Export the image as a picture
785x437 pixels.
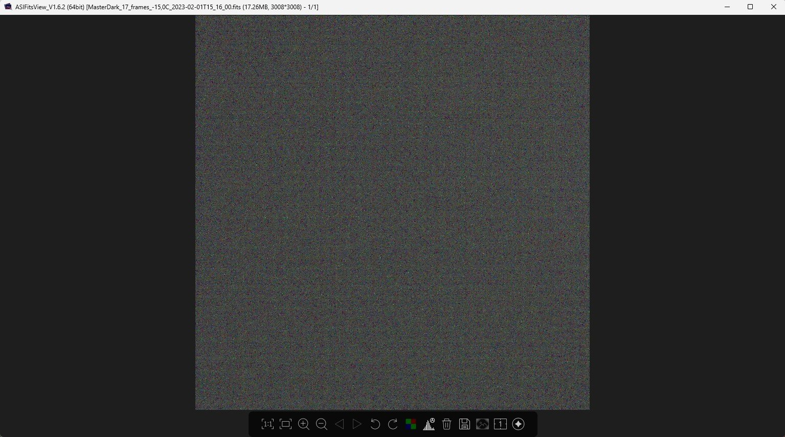(x=482, y=424)
